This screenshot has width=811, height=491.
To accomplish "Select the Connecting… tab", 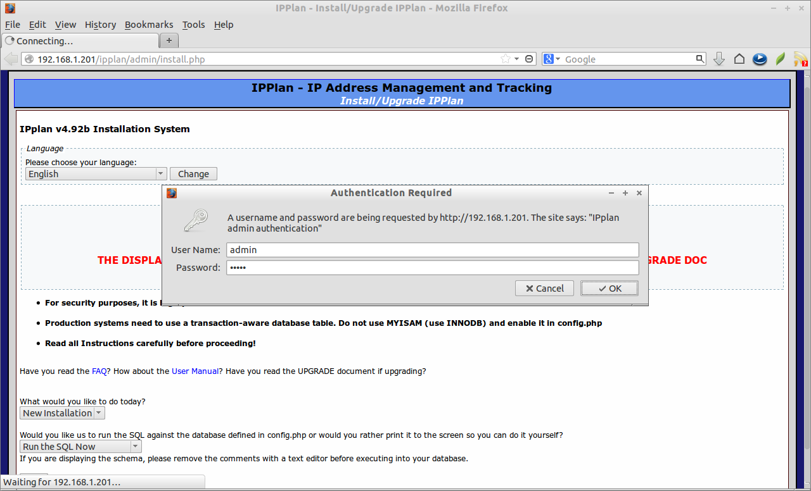I will [80, 40].
